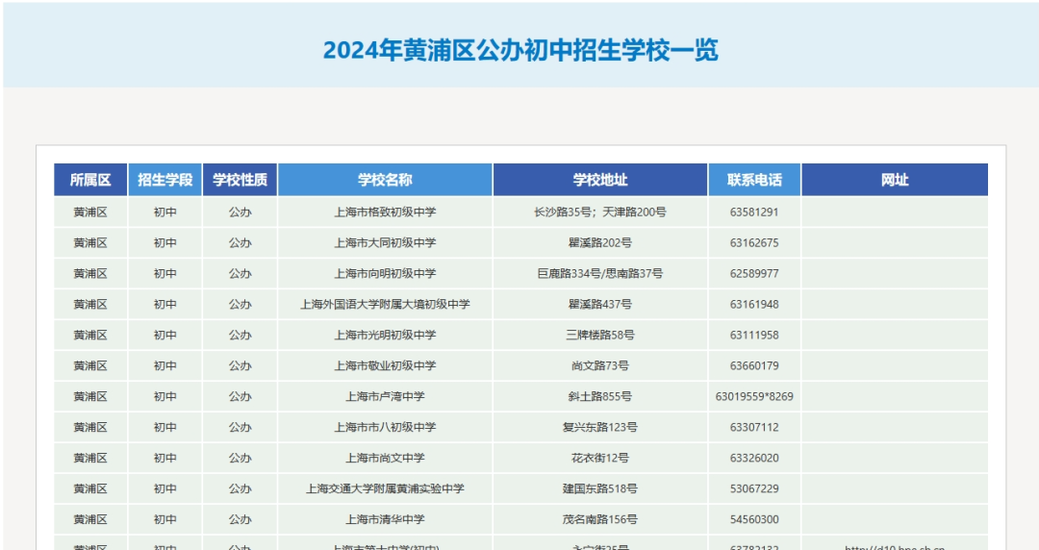Click 黄浦区 in the 上海市清华中学 row

coord(90,519)
